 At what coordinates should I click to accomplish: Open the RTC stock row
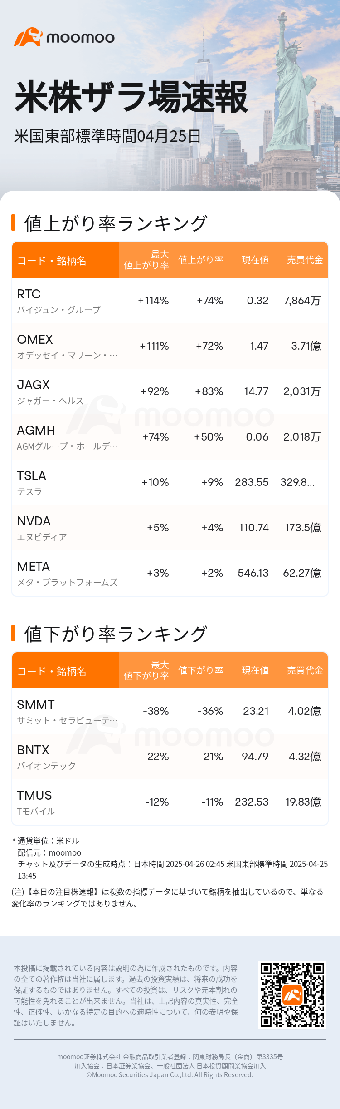click(x=170, y=301)
